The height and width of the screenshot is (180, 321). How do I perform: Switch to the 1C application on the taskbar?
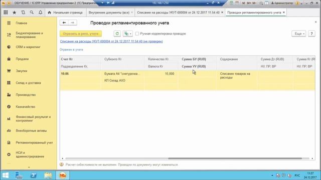[63, 175]
